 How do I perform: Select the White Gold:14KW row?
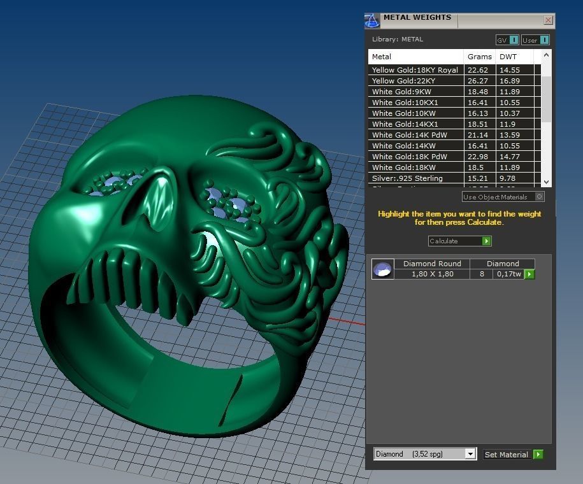454,146
